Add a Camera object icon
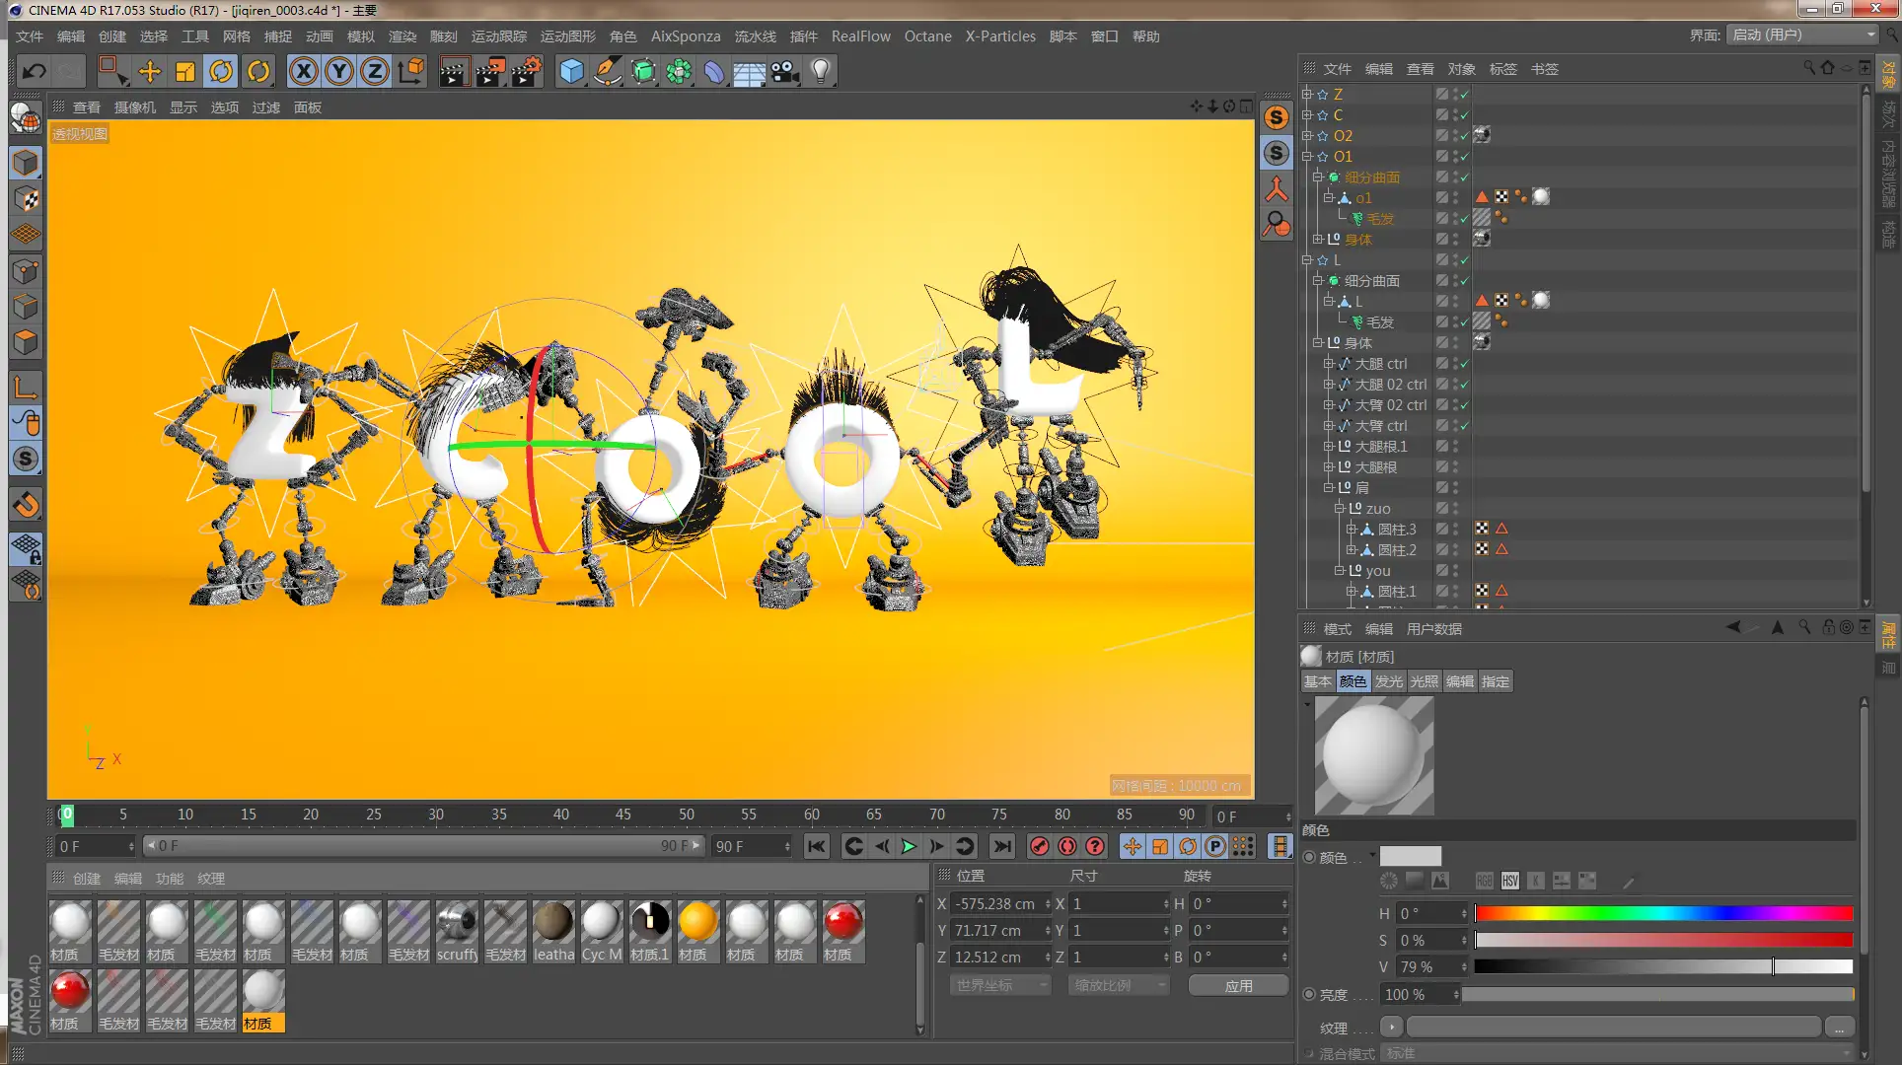 click(785, 71)
